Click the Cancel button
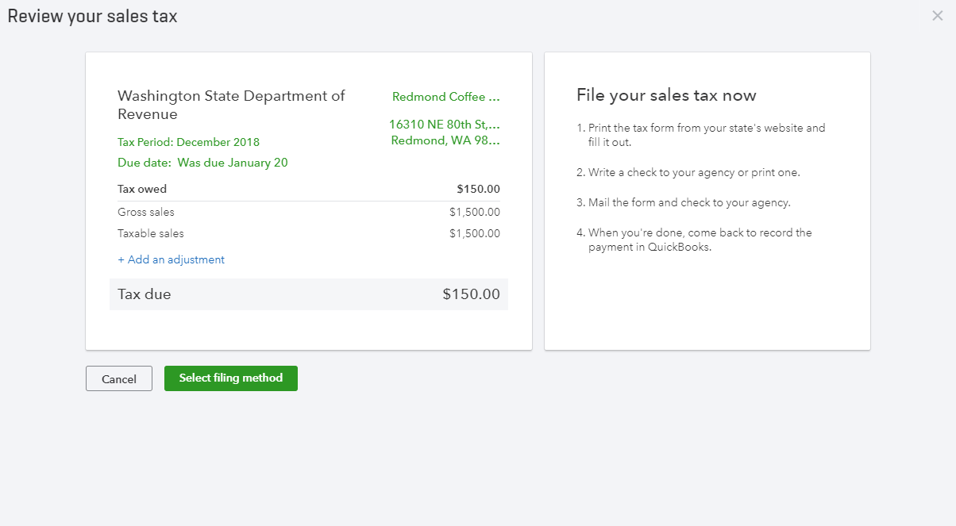956x526 pixels. (x=119, y=379)
